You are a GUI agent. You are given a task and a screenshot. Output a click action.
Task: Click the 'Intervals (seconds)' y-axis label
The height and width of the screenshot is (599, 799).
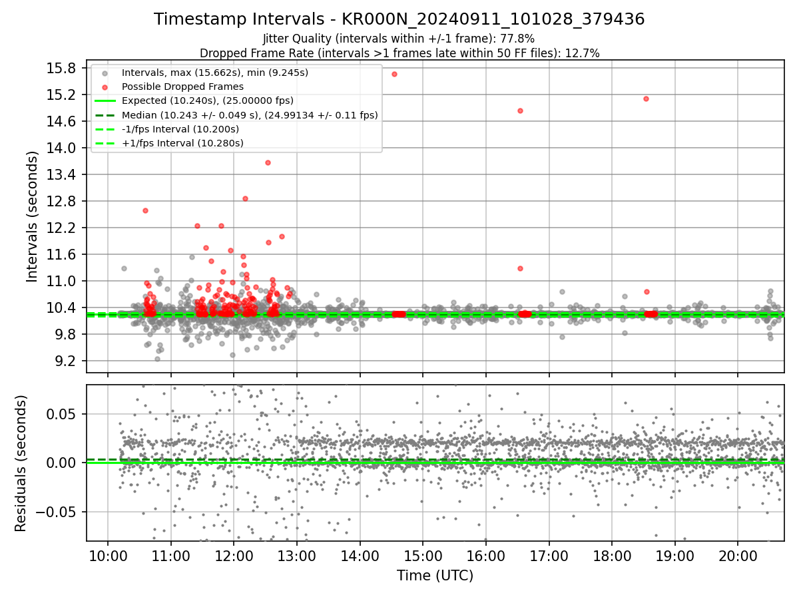pyautogui.click(x=32, y=216)
